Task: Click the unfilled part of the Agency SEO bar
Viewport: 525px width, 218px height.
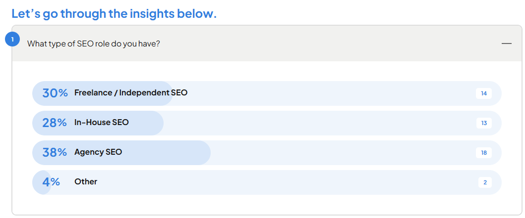Action: (x=342, y=153)
